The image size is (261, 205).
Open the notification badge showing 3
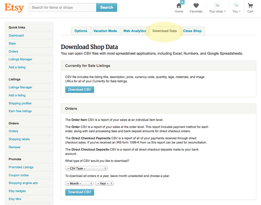pos(182,2)
